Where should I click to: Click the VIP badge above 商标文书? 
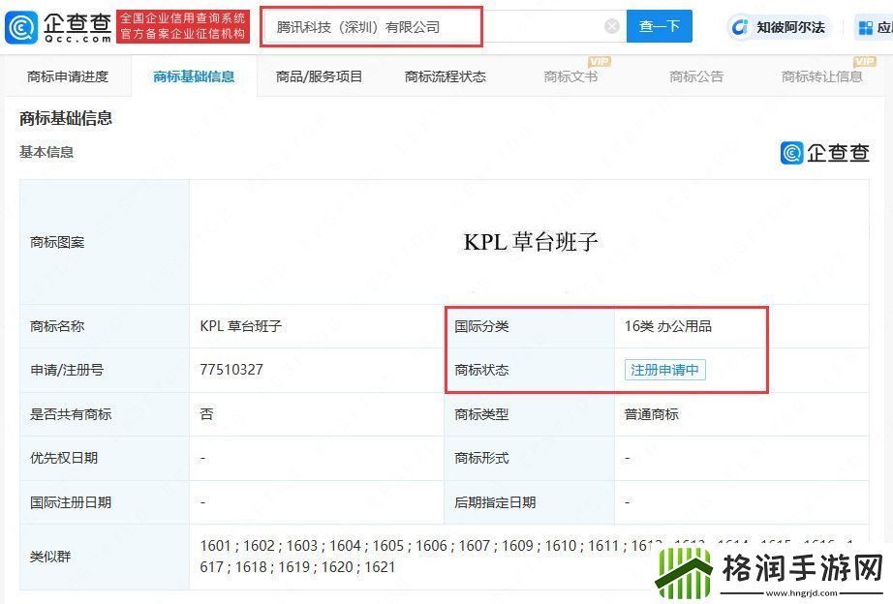(600, 62)
